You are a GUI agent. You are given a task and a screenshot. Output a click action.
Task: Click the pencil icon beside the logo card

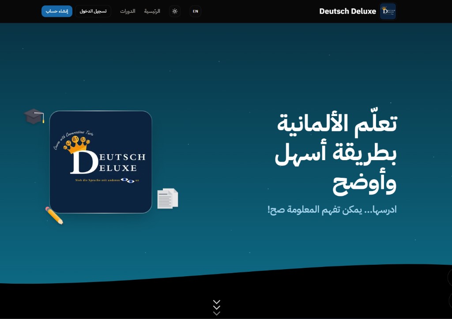click(54, 215)
